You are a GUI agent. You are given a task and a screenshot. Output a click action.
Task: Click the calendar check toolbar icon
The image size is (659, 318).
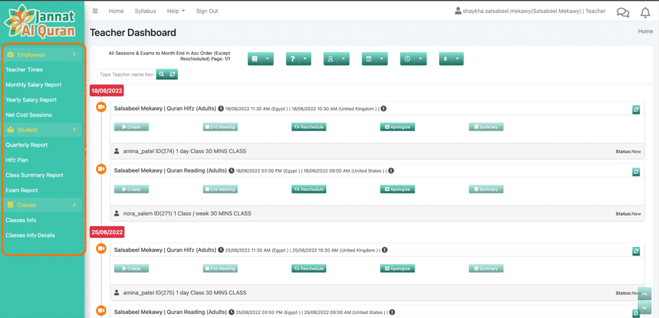[369, 59]
